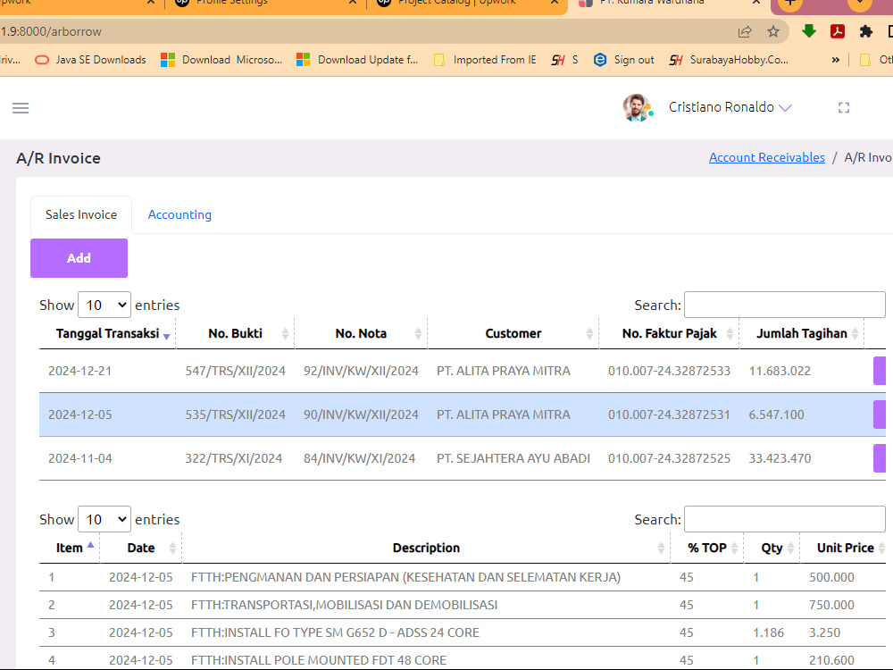Open Download Microso... bookmark
893x670 pixels.
(x=221, y=60)
